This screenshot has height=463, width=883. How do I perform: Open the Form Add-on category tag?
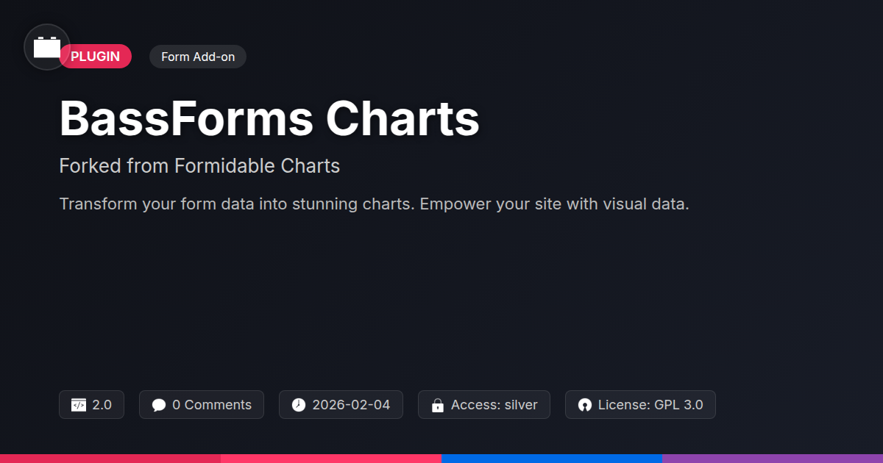tap(198, 57)
